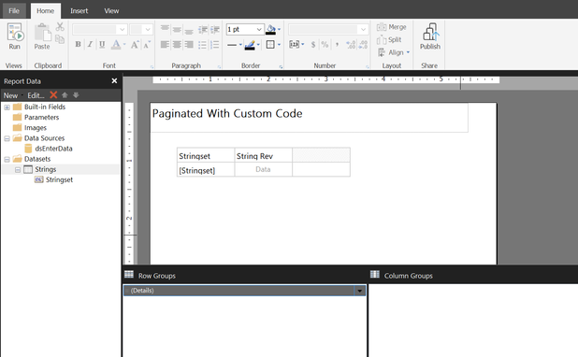578x357 pixels.
Task: Apply comma thousands separator format
Action: point(337,45)
